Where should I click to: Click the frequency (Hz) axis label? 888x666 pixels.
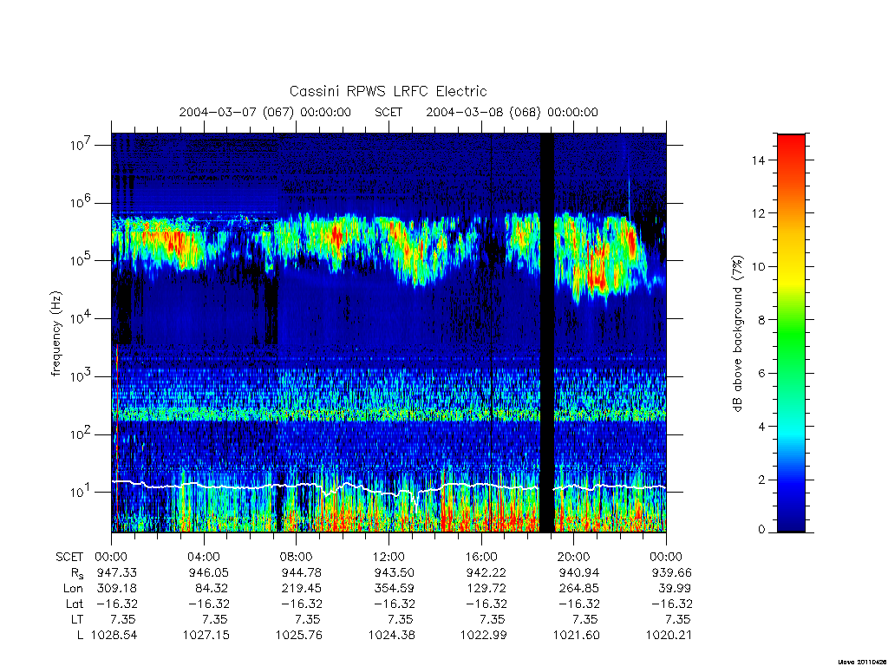pyautogui.click(x=55, y=333)
